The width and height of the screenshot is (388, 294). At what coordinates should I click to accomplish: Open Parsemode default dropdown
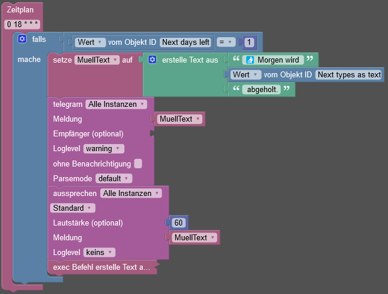tap(114, 178)
